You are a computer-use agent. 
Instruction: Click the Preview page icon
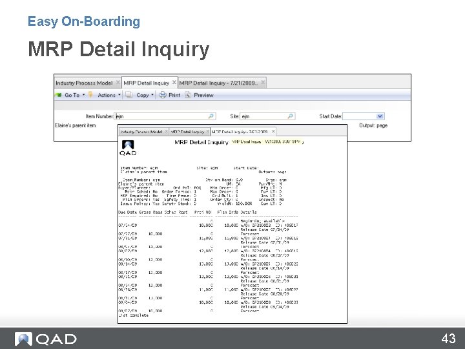click(188, 94)
